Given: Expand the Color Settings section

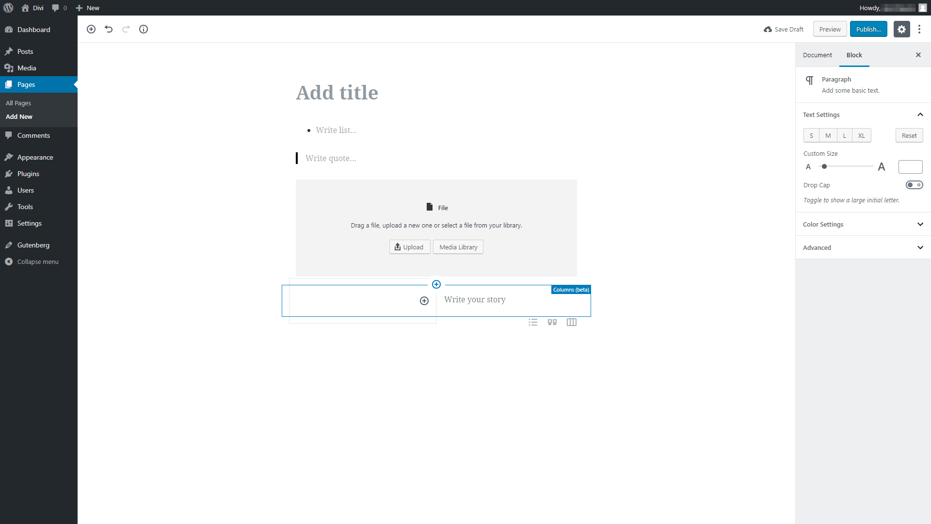Looking at the screenshot, I should 863,224.
